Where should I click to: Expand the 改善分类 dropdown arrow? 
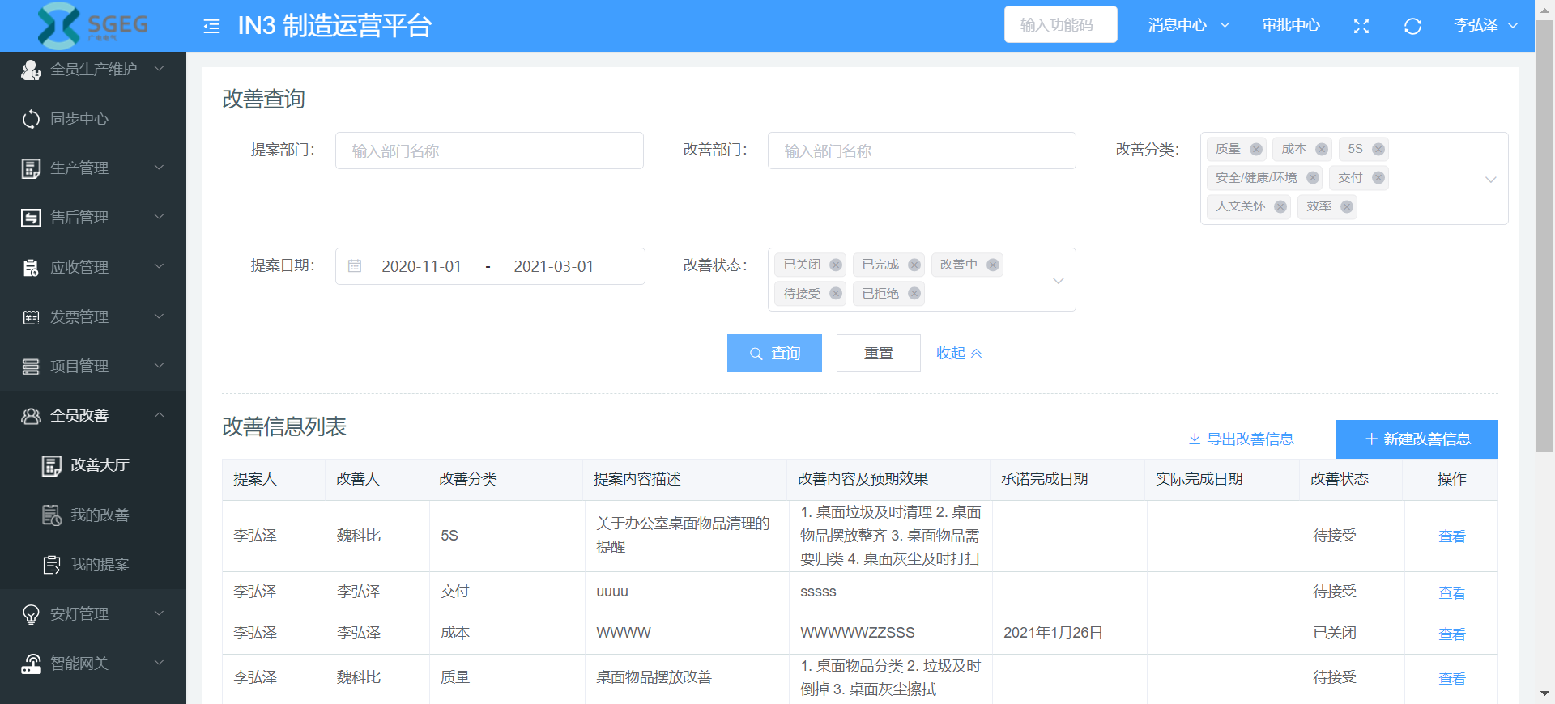1490,179
